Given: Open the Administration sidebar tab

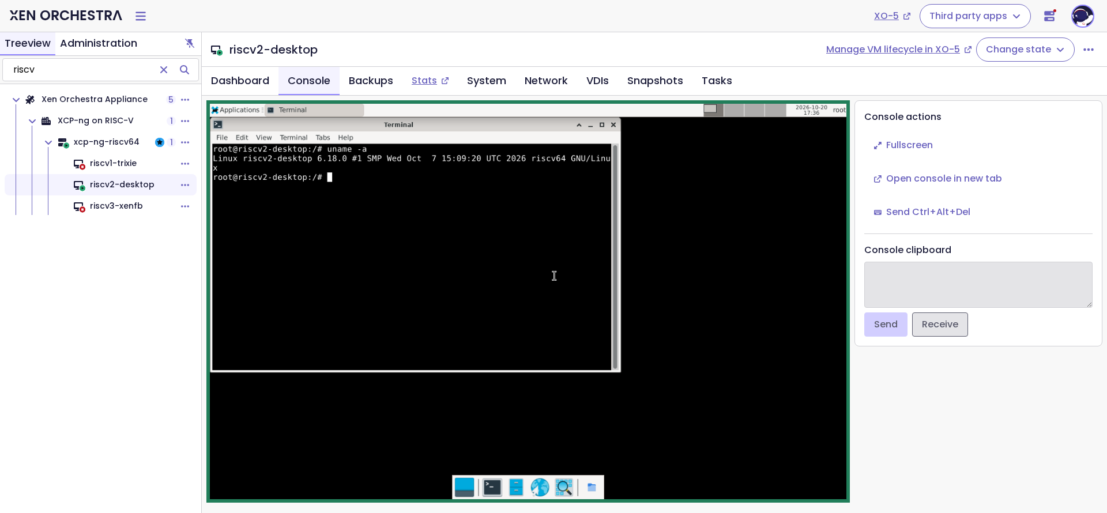Looking at the screenshot, I should pos(99,43).
